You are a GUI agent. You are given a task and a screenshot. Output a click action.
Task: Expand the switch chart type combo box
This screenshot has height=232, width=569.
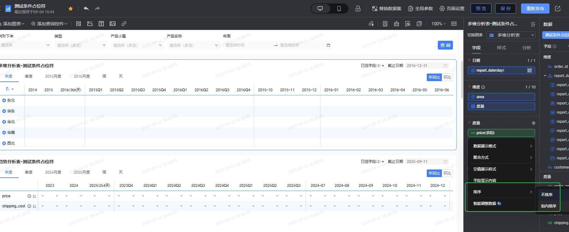pyautogui.click(x=511, y=35)
